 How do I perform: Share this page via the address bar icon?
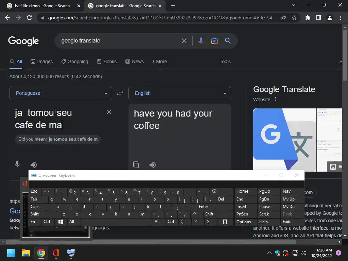tap(283, 18)
